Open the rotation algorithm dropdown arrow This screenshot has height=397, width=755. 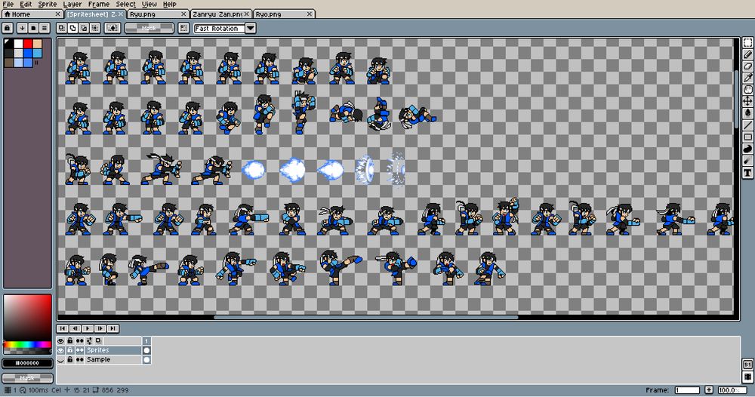pos(251,29)
